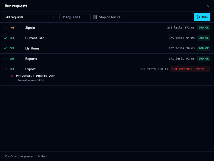Viewport: 214px width, 161px height.
Task: Click the '2/2 tests' text for Sign in
Action: point(175,27)
